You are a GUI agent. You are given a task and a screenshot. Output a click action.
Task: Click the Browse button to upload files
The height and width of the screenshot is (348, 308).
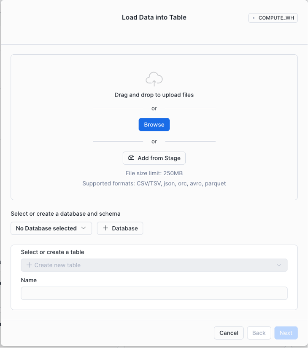coord(154,124)
